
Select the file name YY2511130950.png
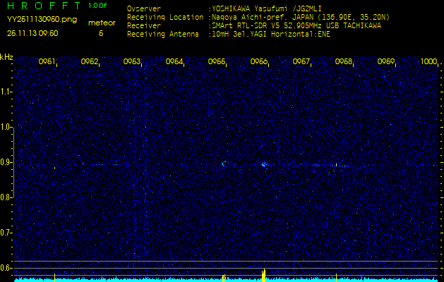(42, 20)
